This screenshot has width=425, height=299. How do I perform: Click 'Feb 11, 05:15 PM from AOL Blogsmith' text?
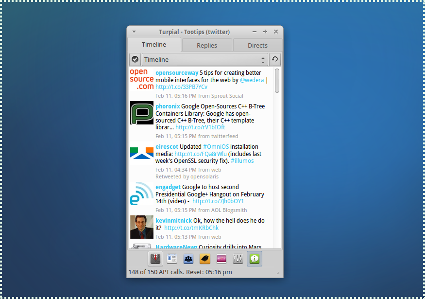(x=201, y=211)
